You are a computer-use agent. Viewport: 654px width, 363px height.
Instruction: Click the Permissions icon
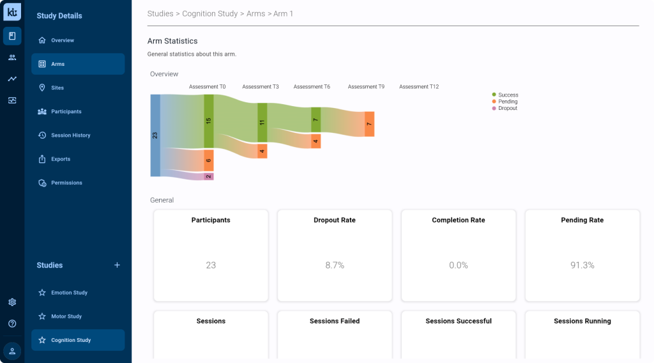(42, 183)
